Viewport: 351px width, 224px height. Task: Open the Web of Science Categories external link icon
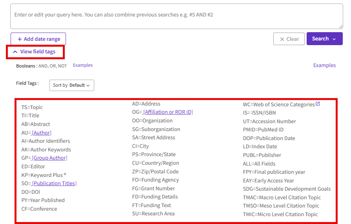pyautogui.click(x=318, y=104)
